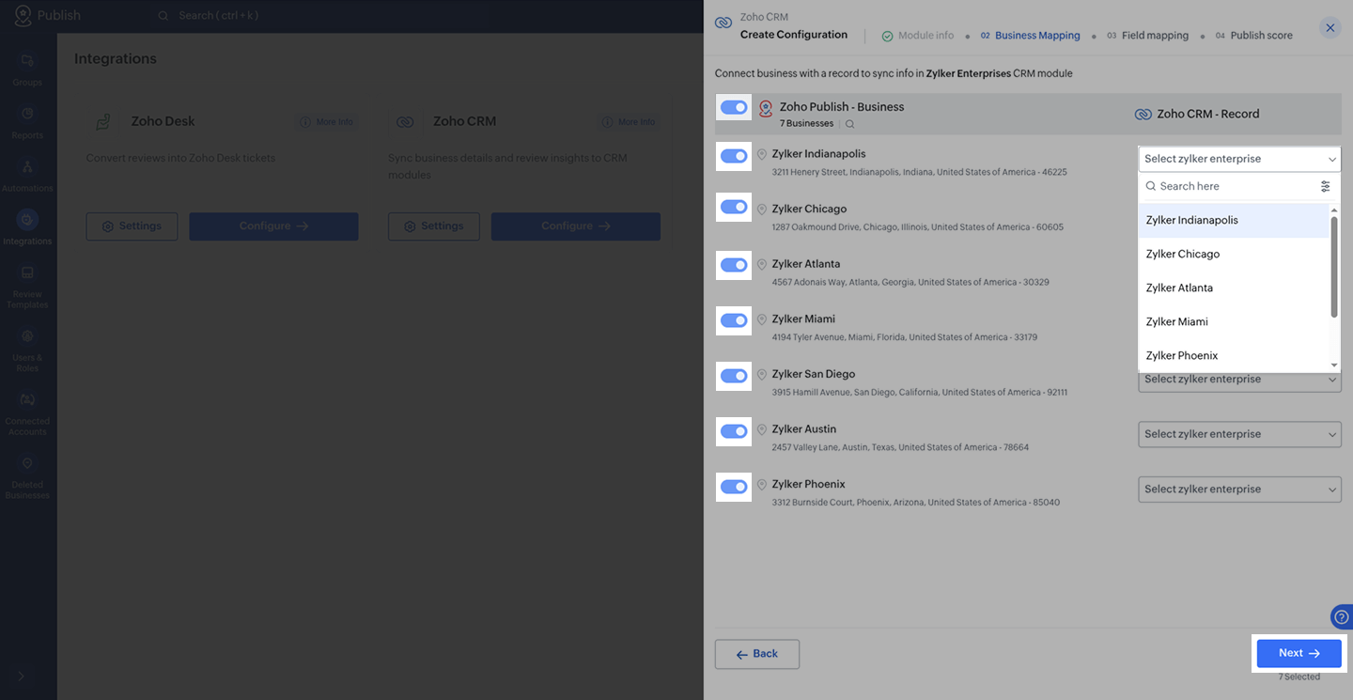Open Deleted Businesses in the sidebar
Image resolution: width=1353 pixels, height=700 pixels.
(x=27, y=477)
